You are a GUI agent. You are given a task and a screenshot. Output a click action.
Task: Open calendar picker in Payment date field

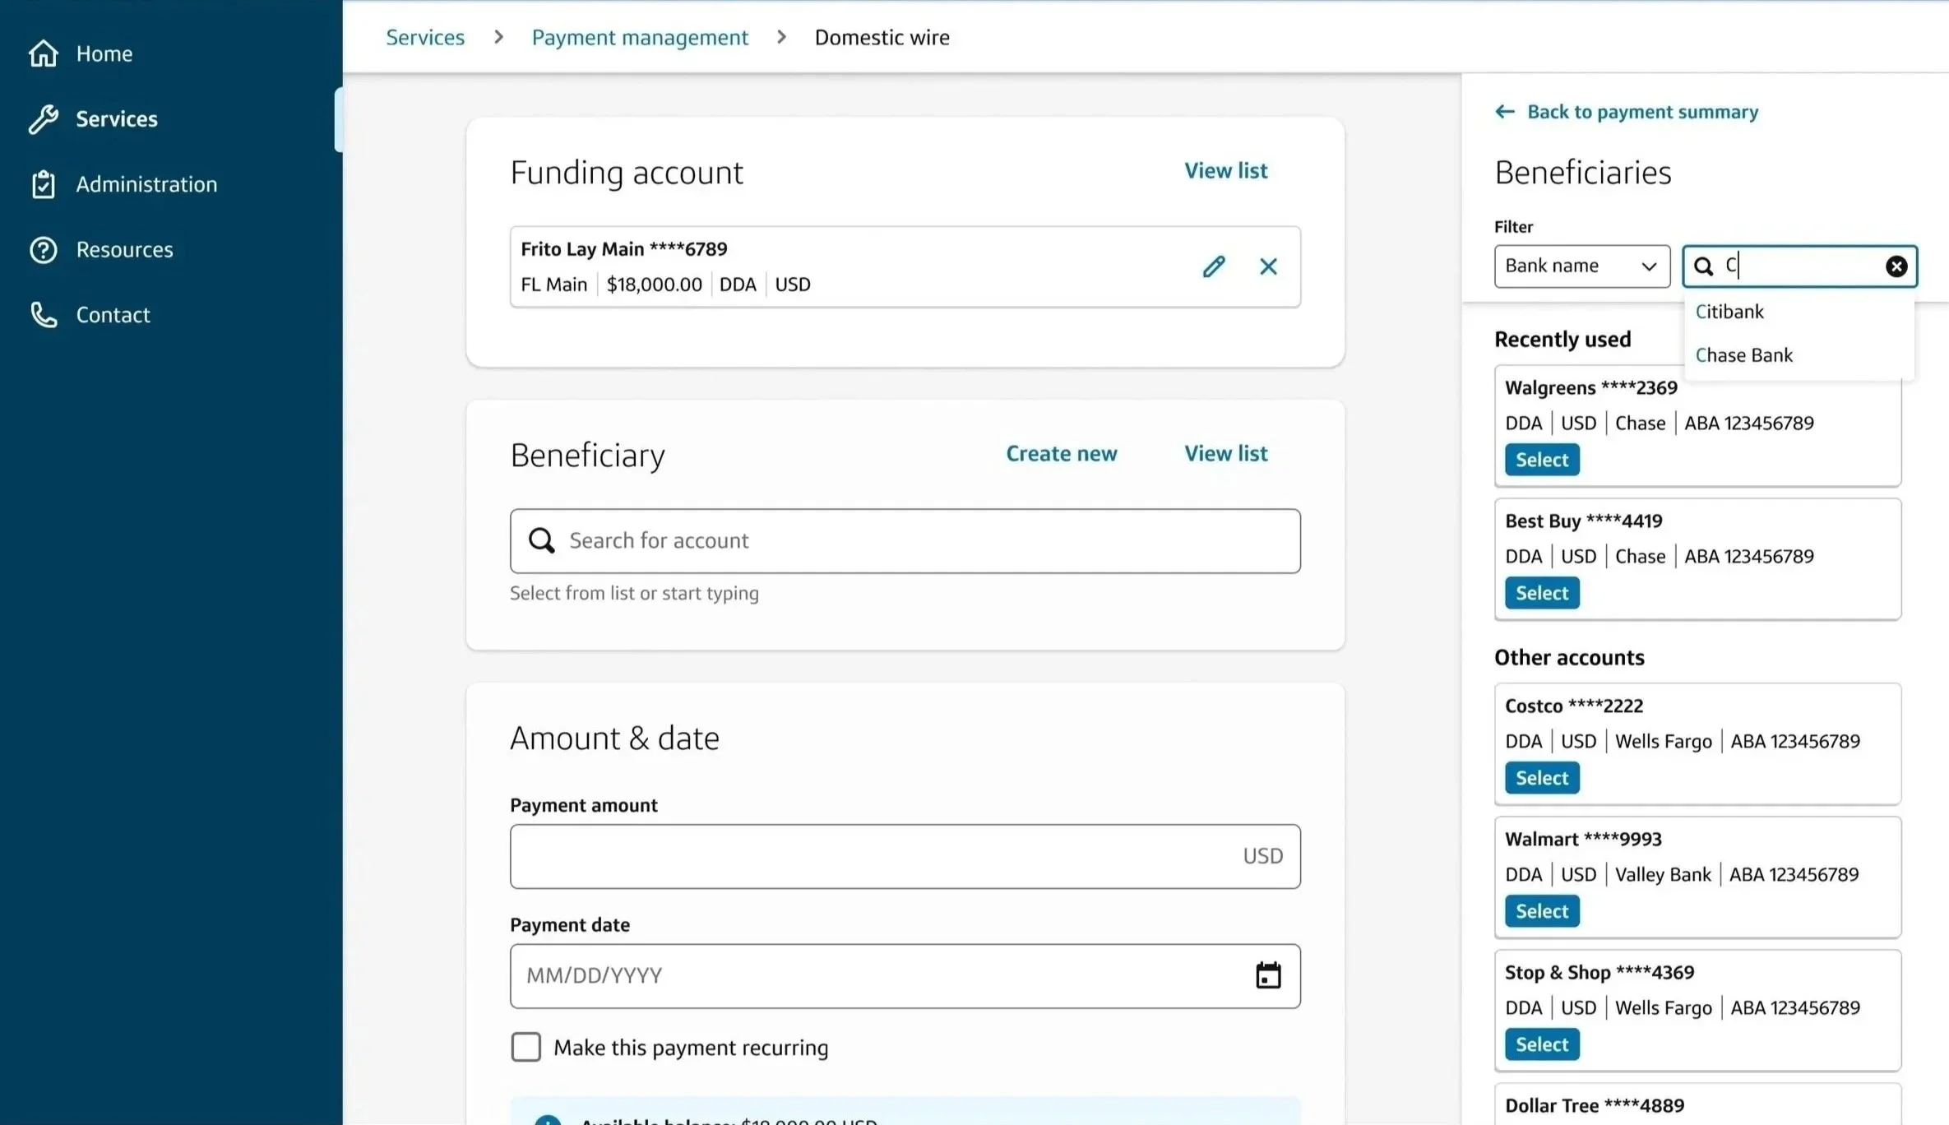click(1267, 975)
